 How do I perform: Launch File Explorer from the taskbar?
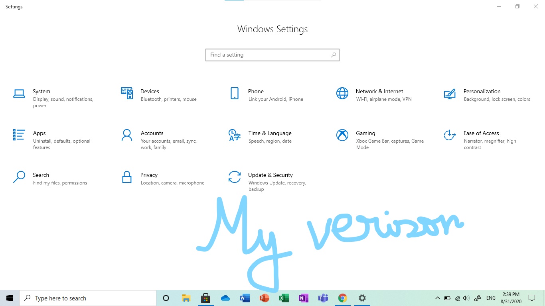[186, 298]
